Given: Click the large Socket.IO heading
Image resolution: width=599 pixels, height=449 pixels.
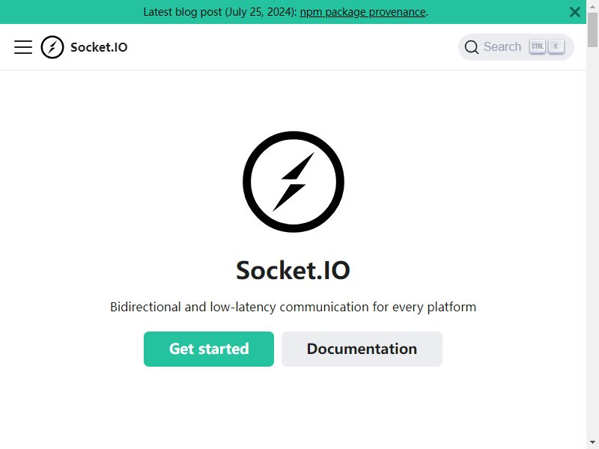Looking at the screenshot, I should pyautogui.click(x=293, y=270).
